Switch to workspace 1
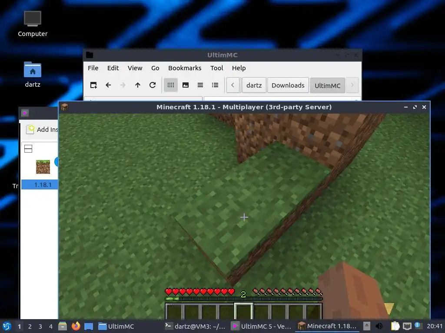Viewport: 445px width, 333px height. (x=19, y=326)
